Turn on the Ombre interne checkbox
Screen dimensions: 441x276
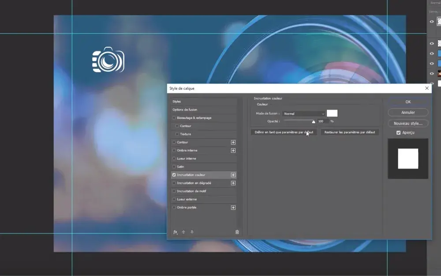tap(174, 151)
